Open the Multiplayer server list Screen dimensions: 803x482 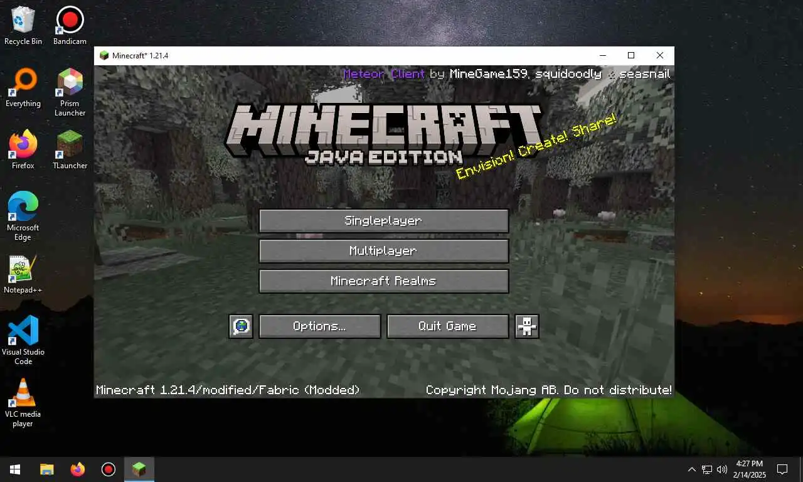point(383,251)
